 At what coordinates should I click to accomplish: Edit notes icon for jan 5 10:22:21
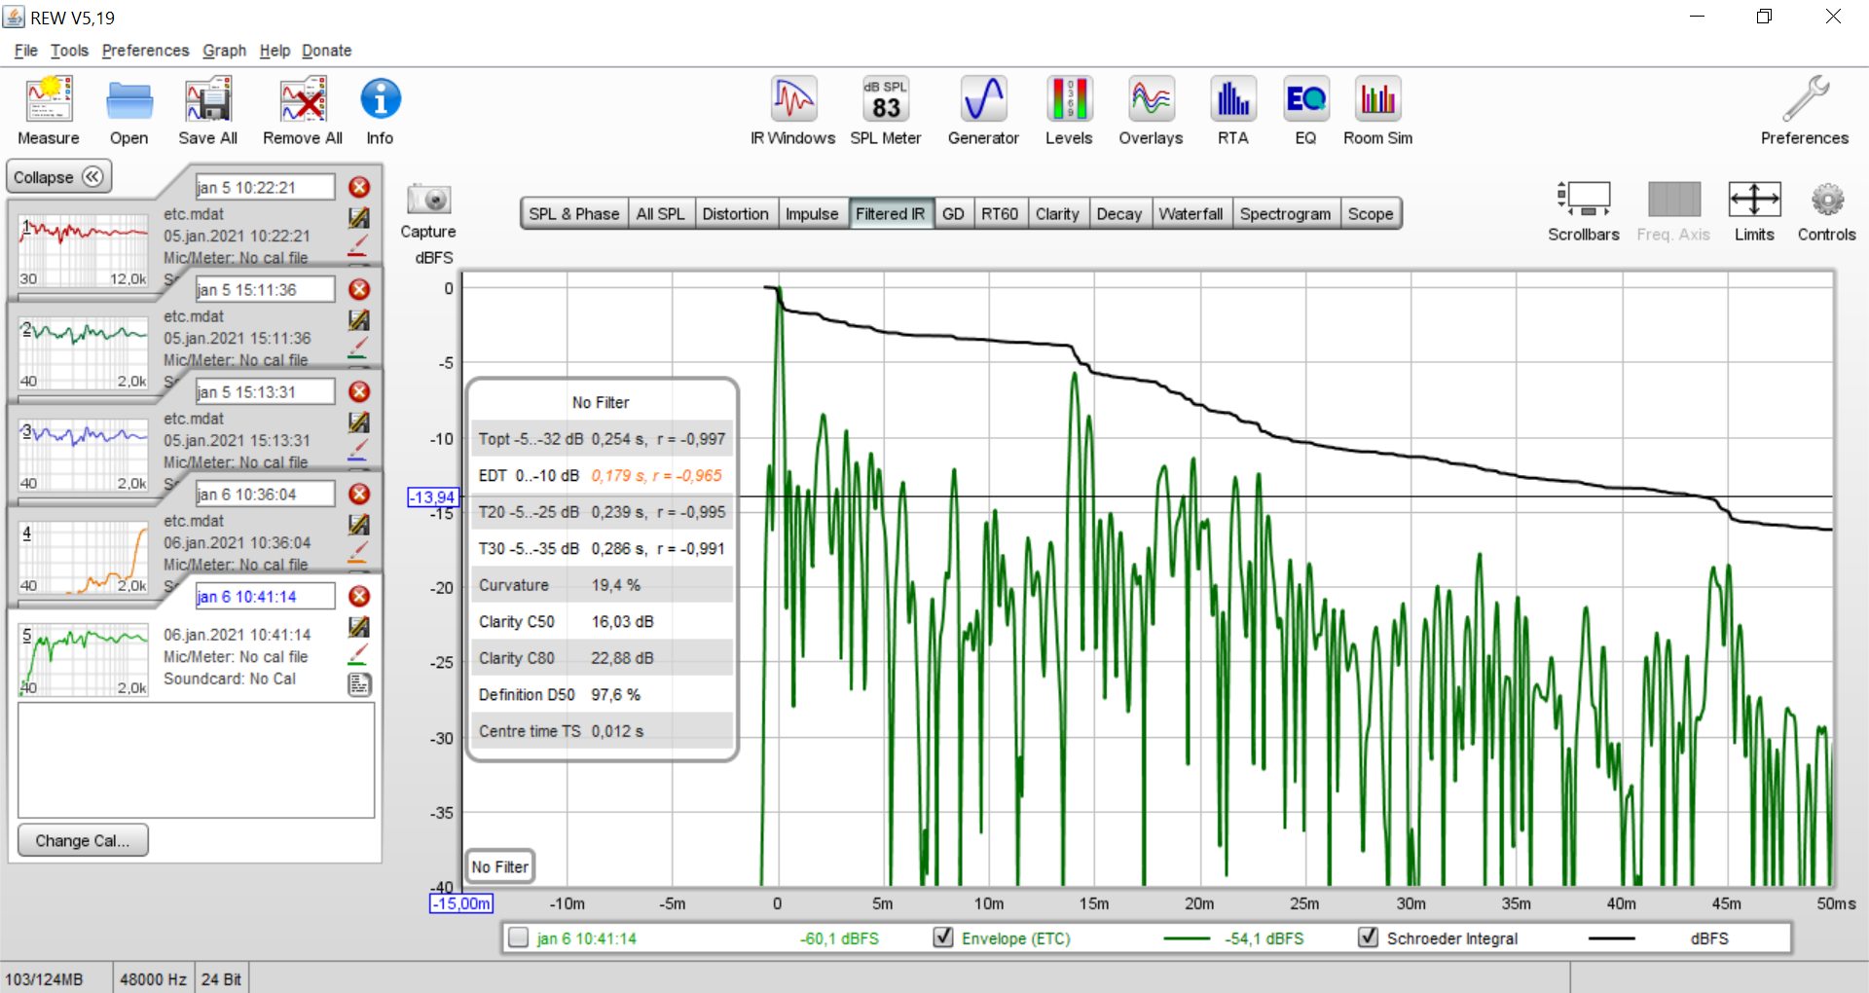click(x=359, y=217)
